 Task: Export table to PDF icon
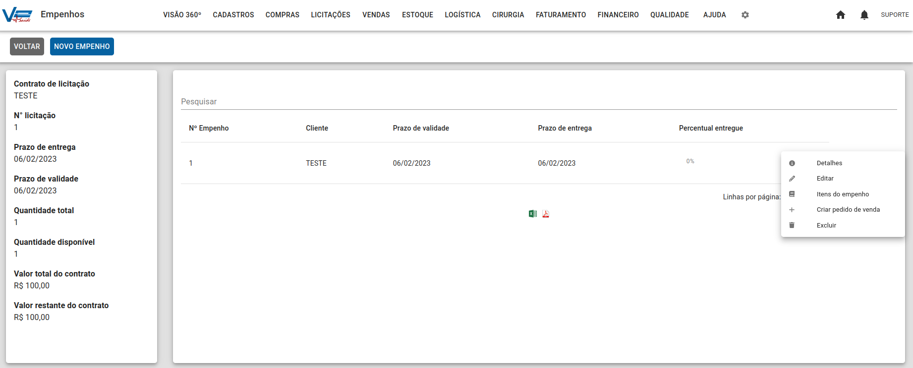(546, 214)
